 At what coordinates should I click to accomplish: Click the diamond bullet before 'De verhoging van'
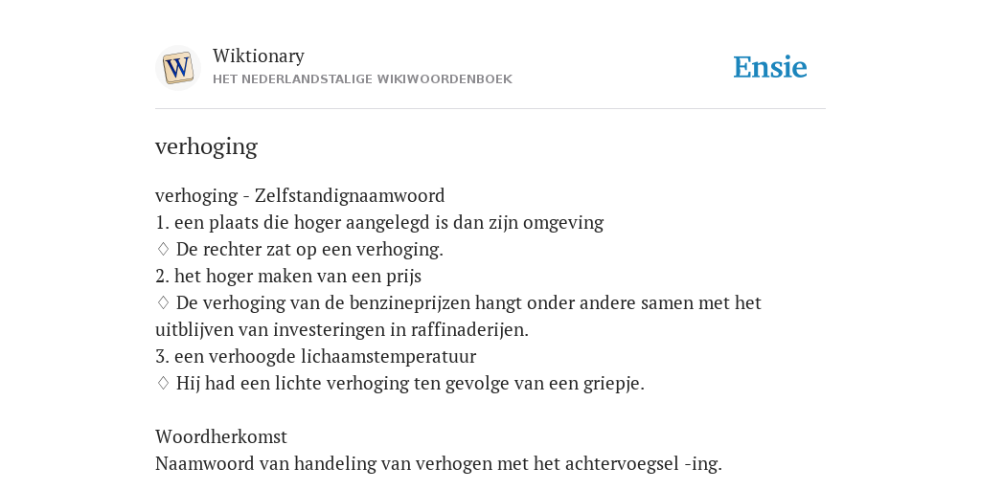163,303
